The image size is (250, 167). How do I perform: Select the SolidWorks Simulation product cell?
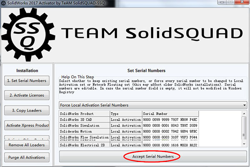(84, 126)
